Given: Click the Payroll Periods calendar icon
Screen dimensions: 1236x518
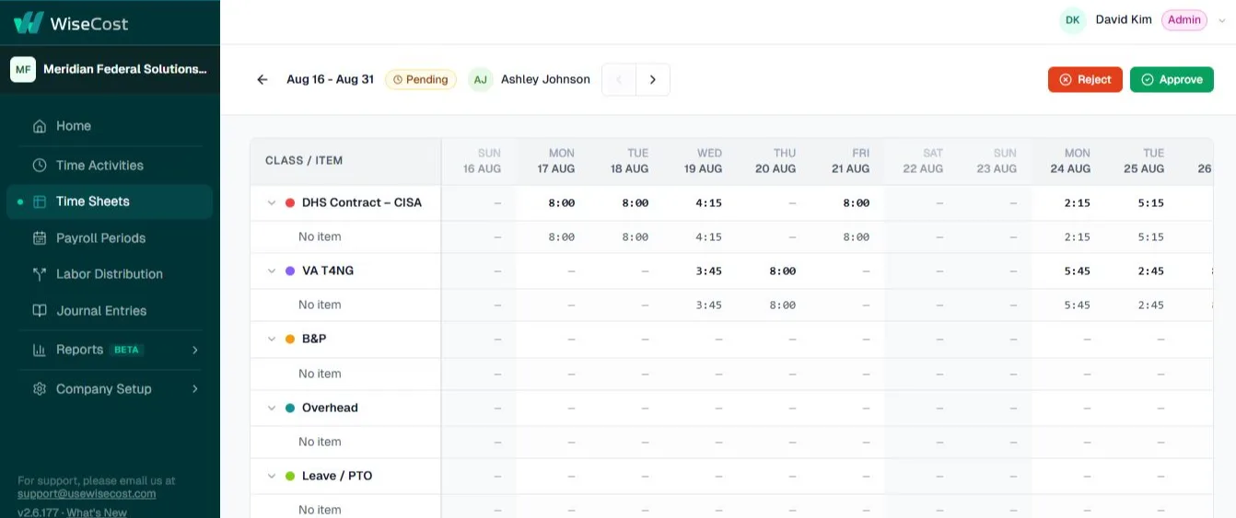Looking at the screenshot, I should pos(40,238).
